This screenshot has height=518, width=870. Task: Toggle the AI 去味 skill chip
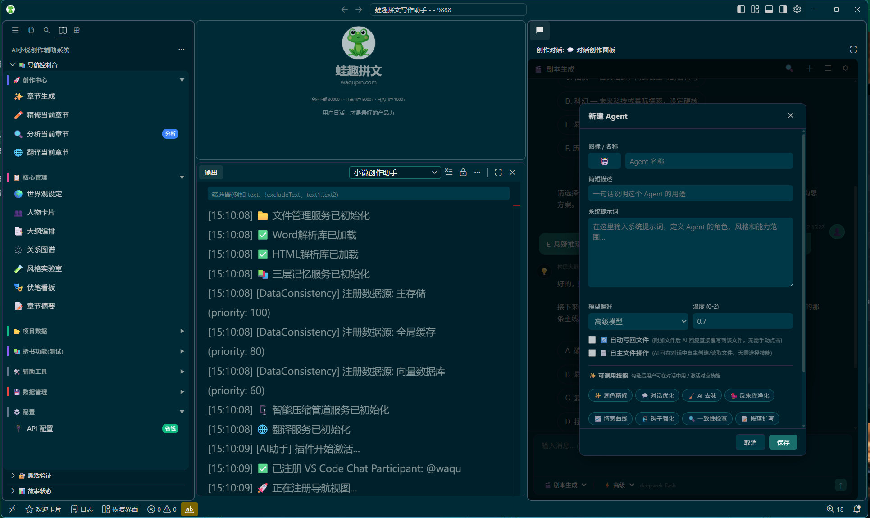pyautogui.click(x=702, y=395)
